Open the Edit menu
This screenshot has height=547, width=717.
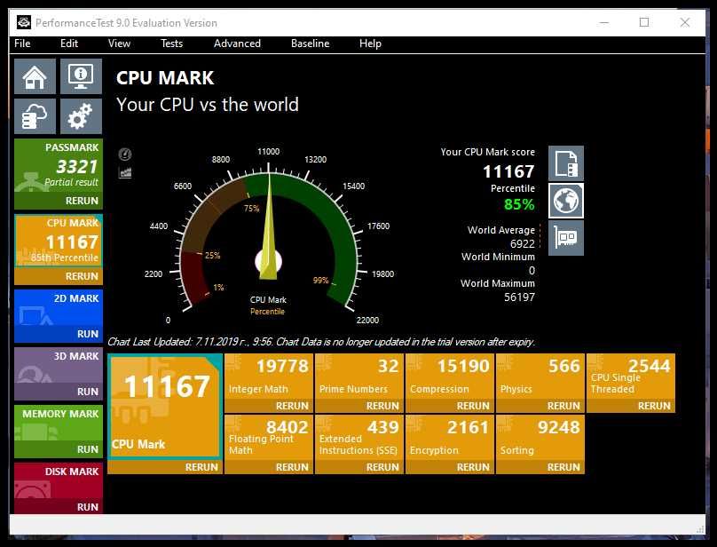click(x=69, y=44)
